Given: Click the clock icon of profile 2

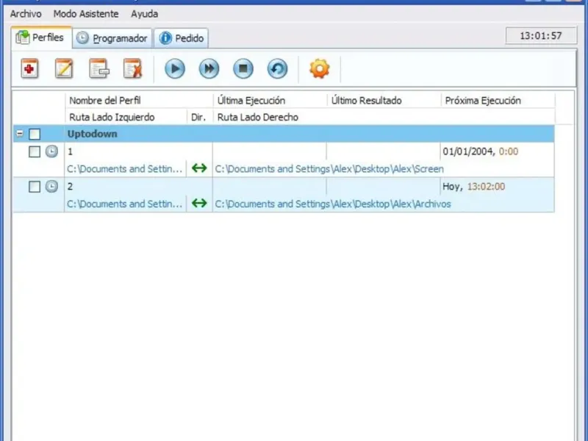Looking at the screenshot, I should (x=51, y=187).
